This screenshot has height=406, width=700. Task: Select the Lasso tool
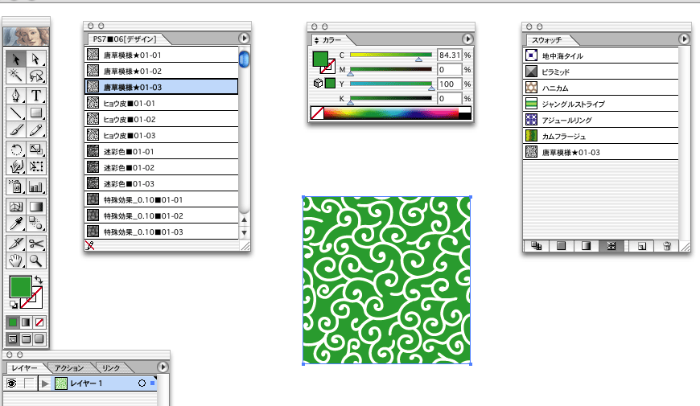tap(35, 76)
